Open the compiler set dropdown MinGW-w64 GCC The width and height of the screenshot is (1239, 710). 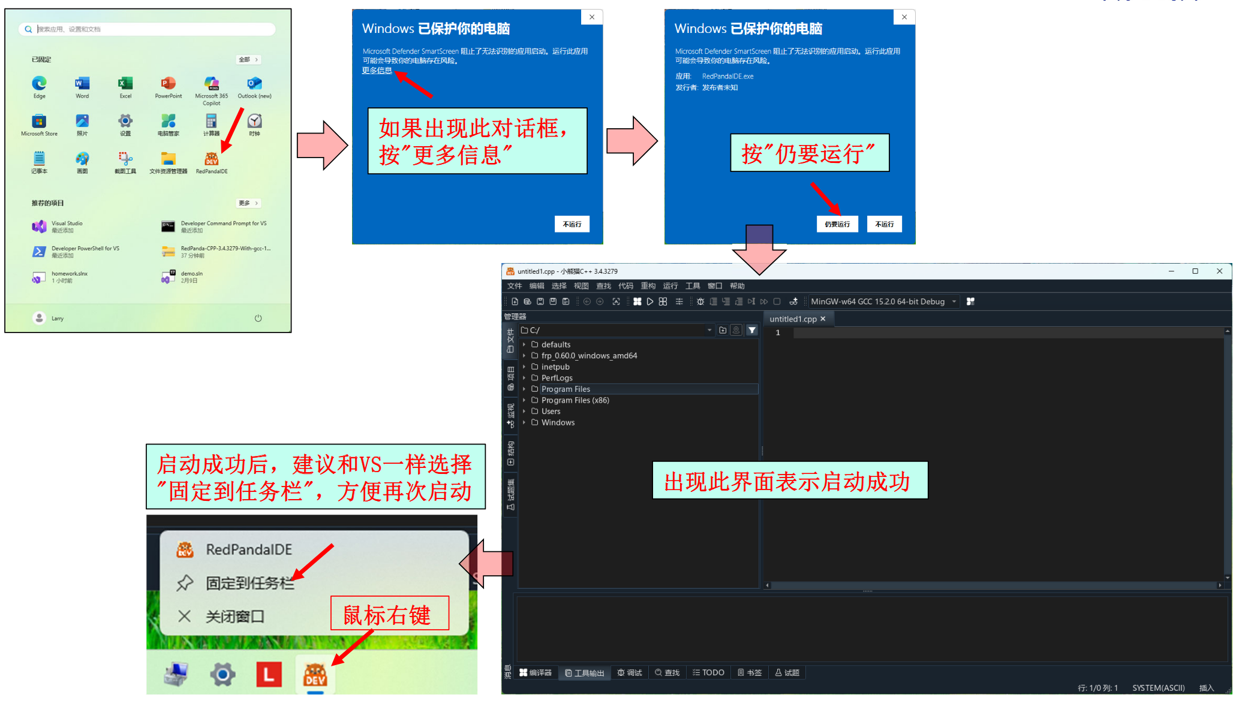click(x=883, y=301)
